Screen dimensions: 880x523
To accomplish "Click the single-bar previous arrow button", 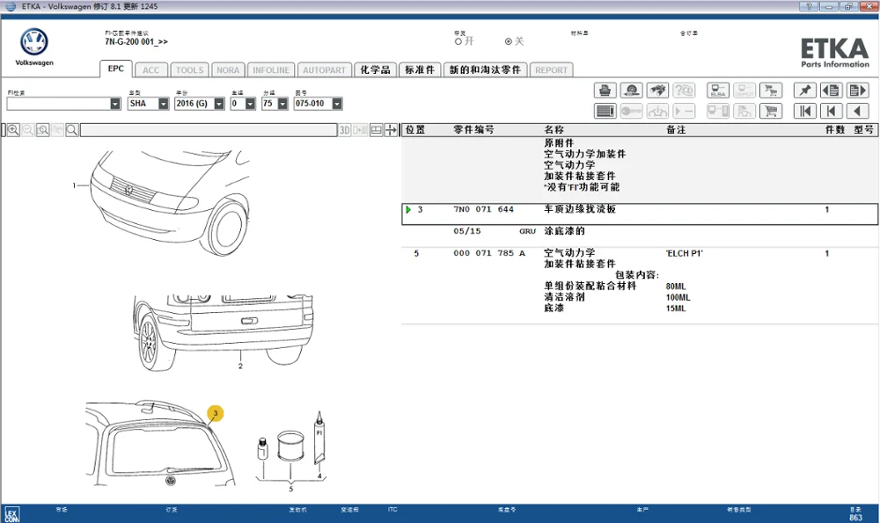I will [832, 111].
